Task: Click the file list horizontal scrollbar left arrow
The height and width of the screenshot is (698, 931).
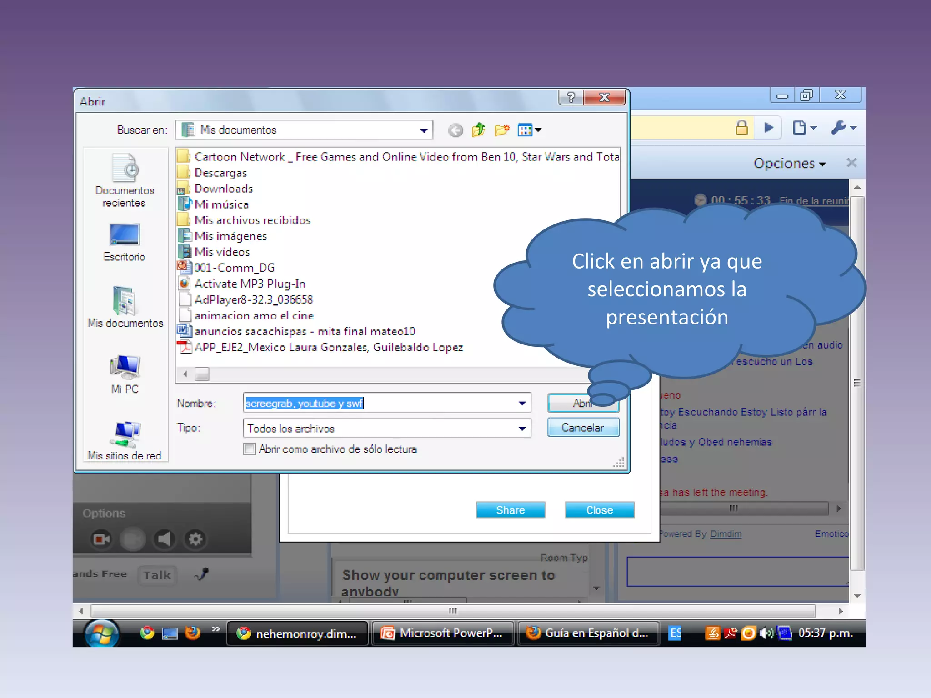Action: point(185,374)
